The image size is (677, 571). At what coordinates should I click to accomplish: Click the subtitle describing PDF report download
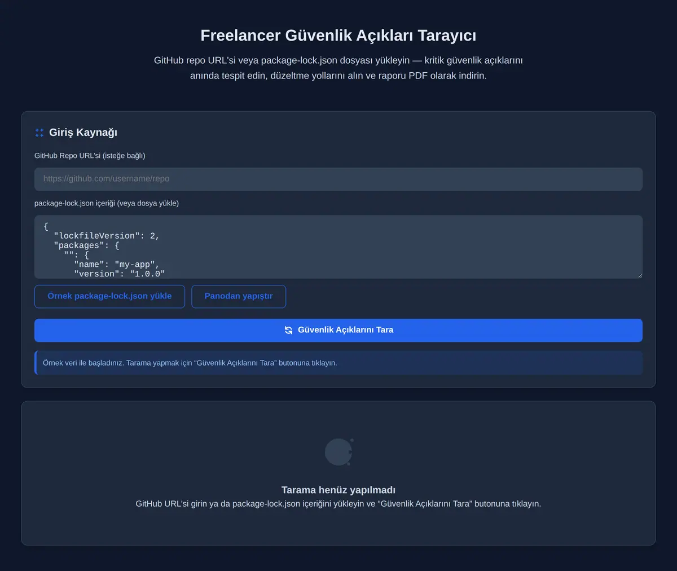click(x=338, y=68)
